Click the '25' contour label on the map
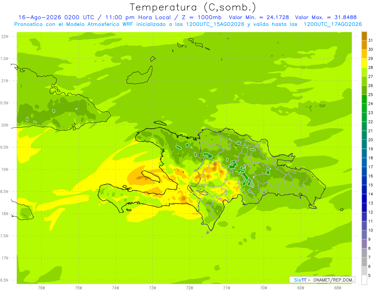 click(x=242, y=171)
